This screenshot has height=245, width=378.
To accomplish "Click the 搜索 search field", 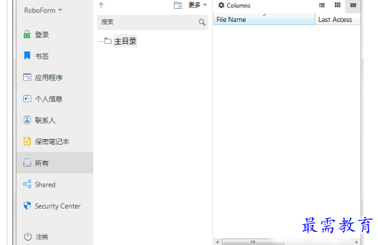I will (152, 22).
